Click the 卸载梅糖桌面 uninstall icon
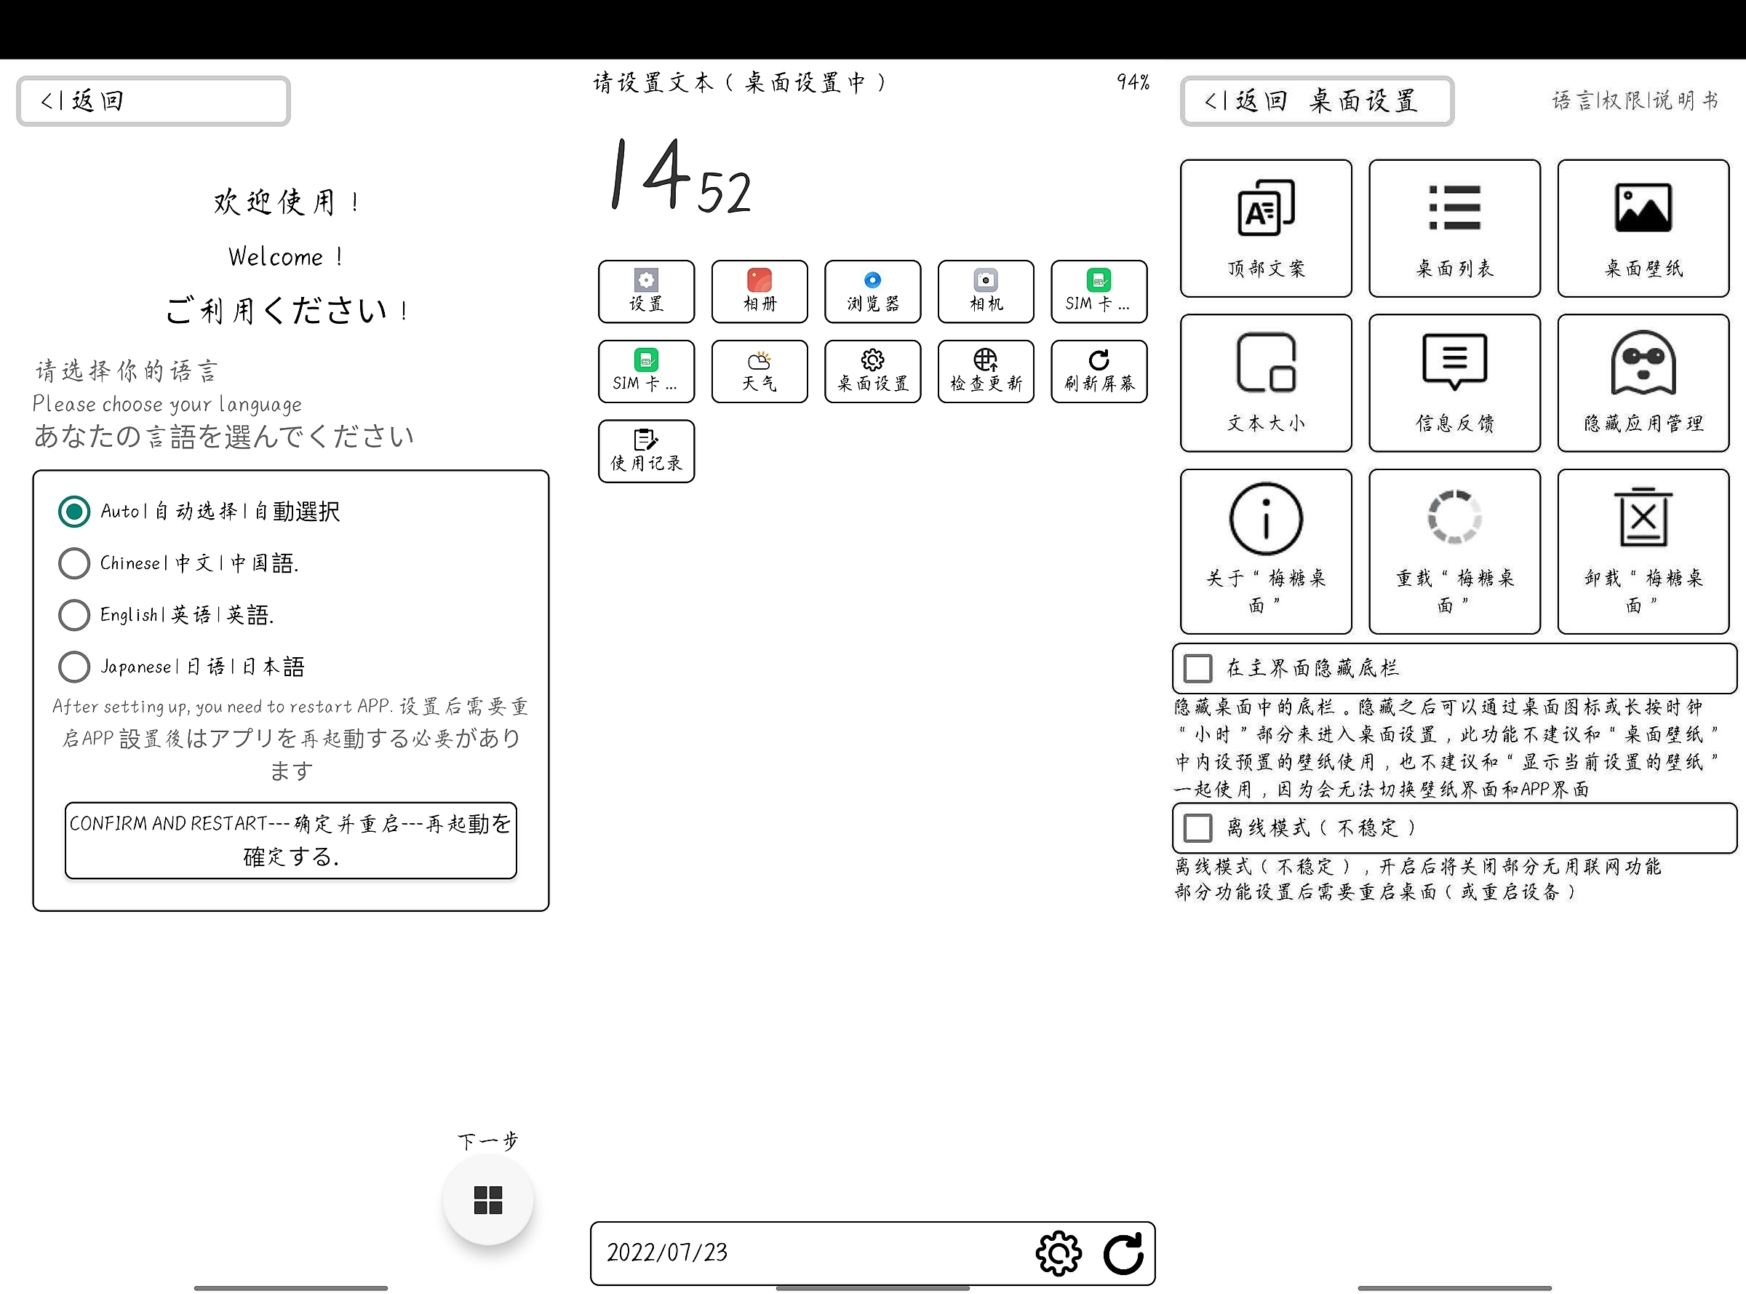 click(x=1643, y=518)
